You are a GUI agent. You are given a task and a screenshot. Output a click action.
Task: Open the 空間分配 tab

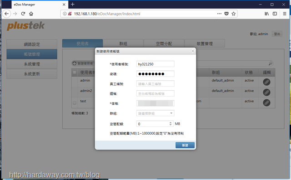click(164, 44)
